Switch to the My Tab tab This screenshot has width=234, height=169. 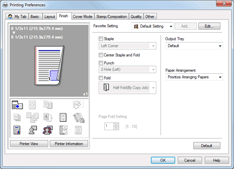click(x=17, y=16)
